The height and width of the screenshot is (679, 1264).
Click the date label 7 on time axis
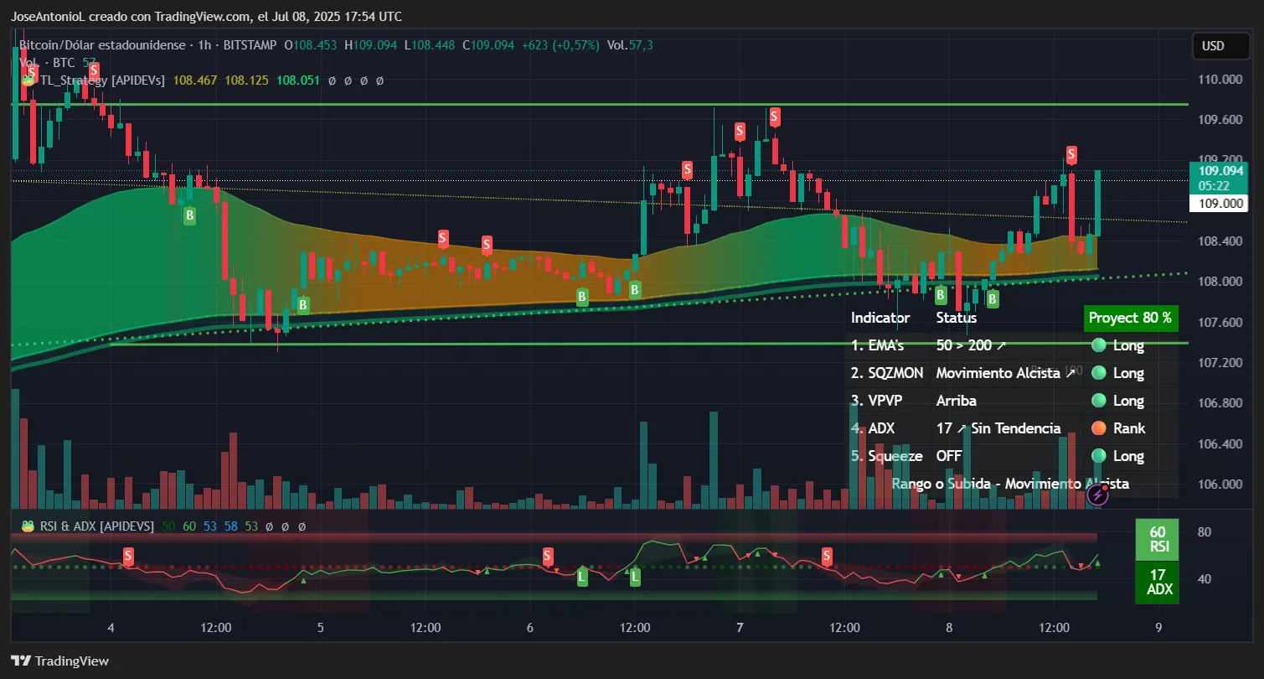coord(740,628)
